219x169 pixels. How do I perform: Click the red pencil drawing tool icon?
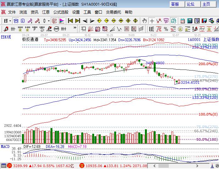pos(6,29)
